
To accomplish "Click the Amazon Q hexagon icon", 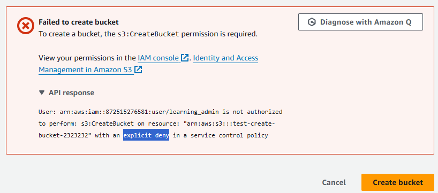I will point(312,22).
